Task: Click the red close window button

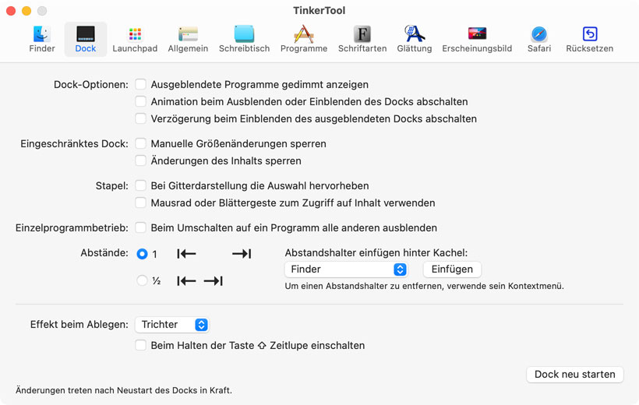Action: [11, 11]
